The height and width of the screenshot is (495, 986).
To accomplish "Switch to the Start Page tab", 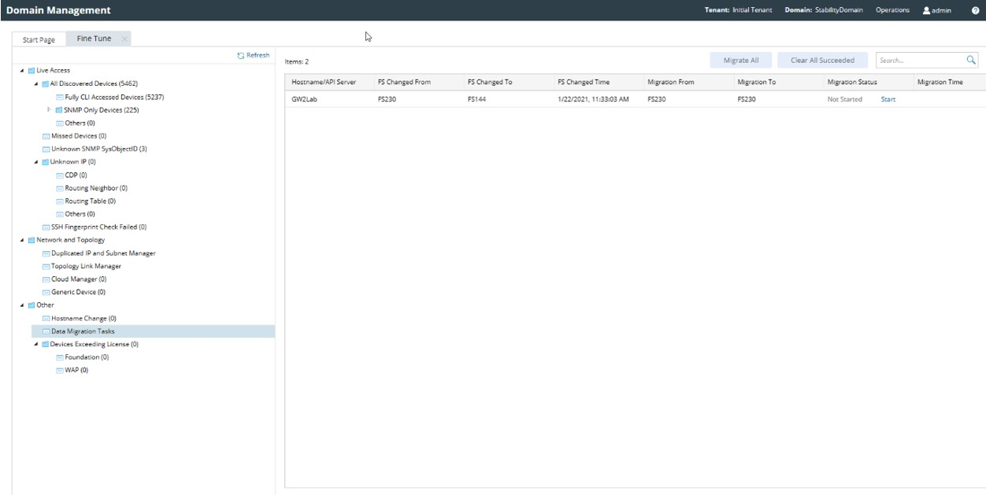I will tap(38, 39).
